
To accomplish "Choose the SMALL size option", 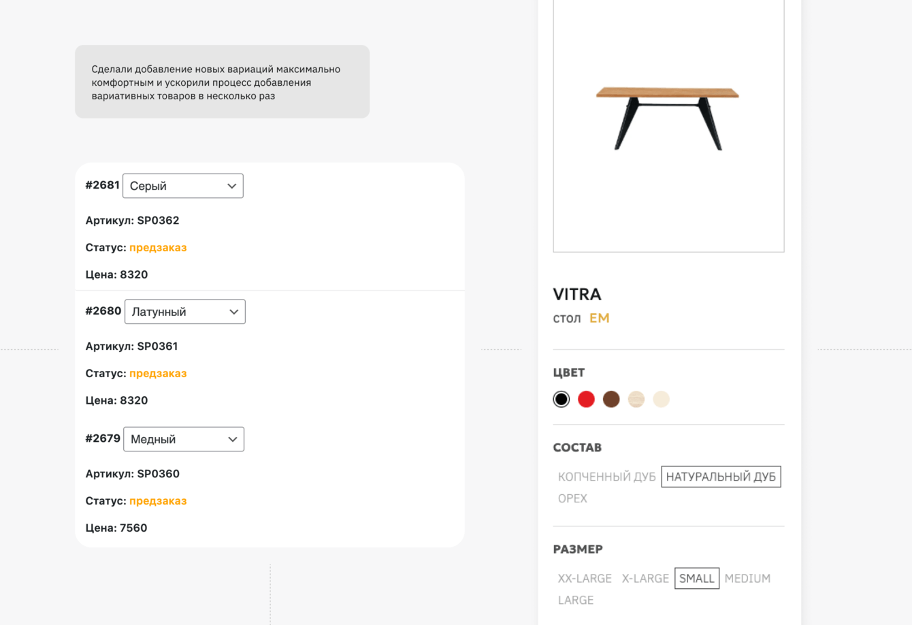I will 697,578.
